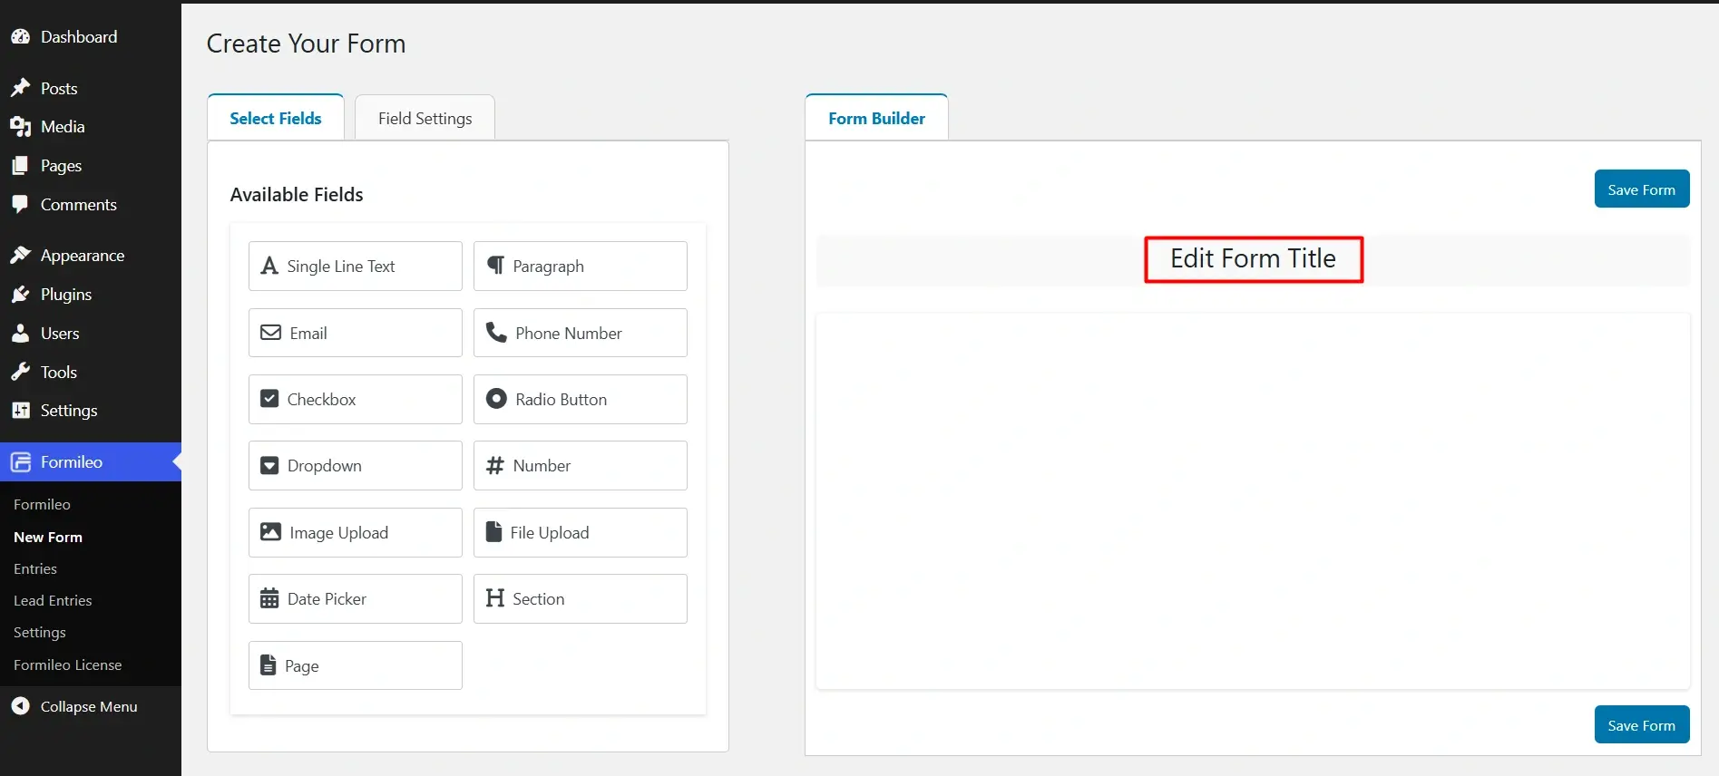Click the Date Picker calendar icon
This screenshot has height=776, width=1719.
point(269,599)
